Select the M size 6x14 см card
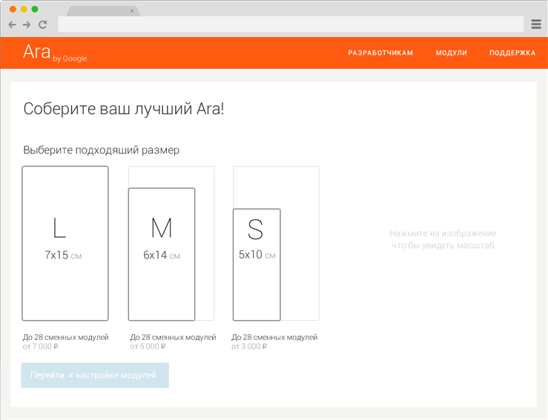Screen dimensions: 548x420 (162, 254)
